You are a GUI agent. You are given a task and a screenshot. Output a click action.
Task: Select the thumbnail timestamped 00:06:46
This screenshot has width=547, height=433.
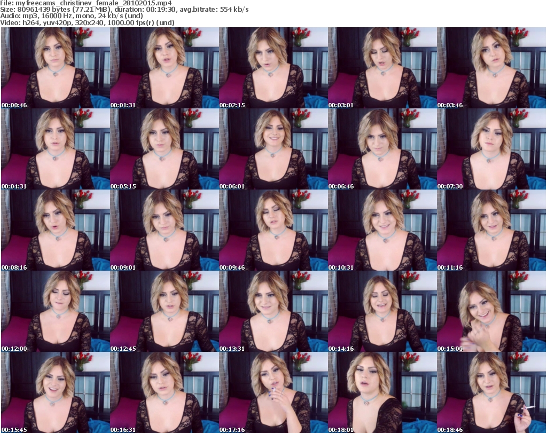pos(382,149)
